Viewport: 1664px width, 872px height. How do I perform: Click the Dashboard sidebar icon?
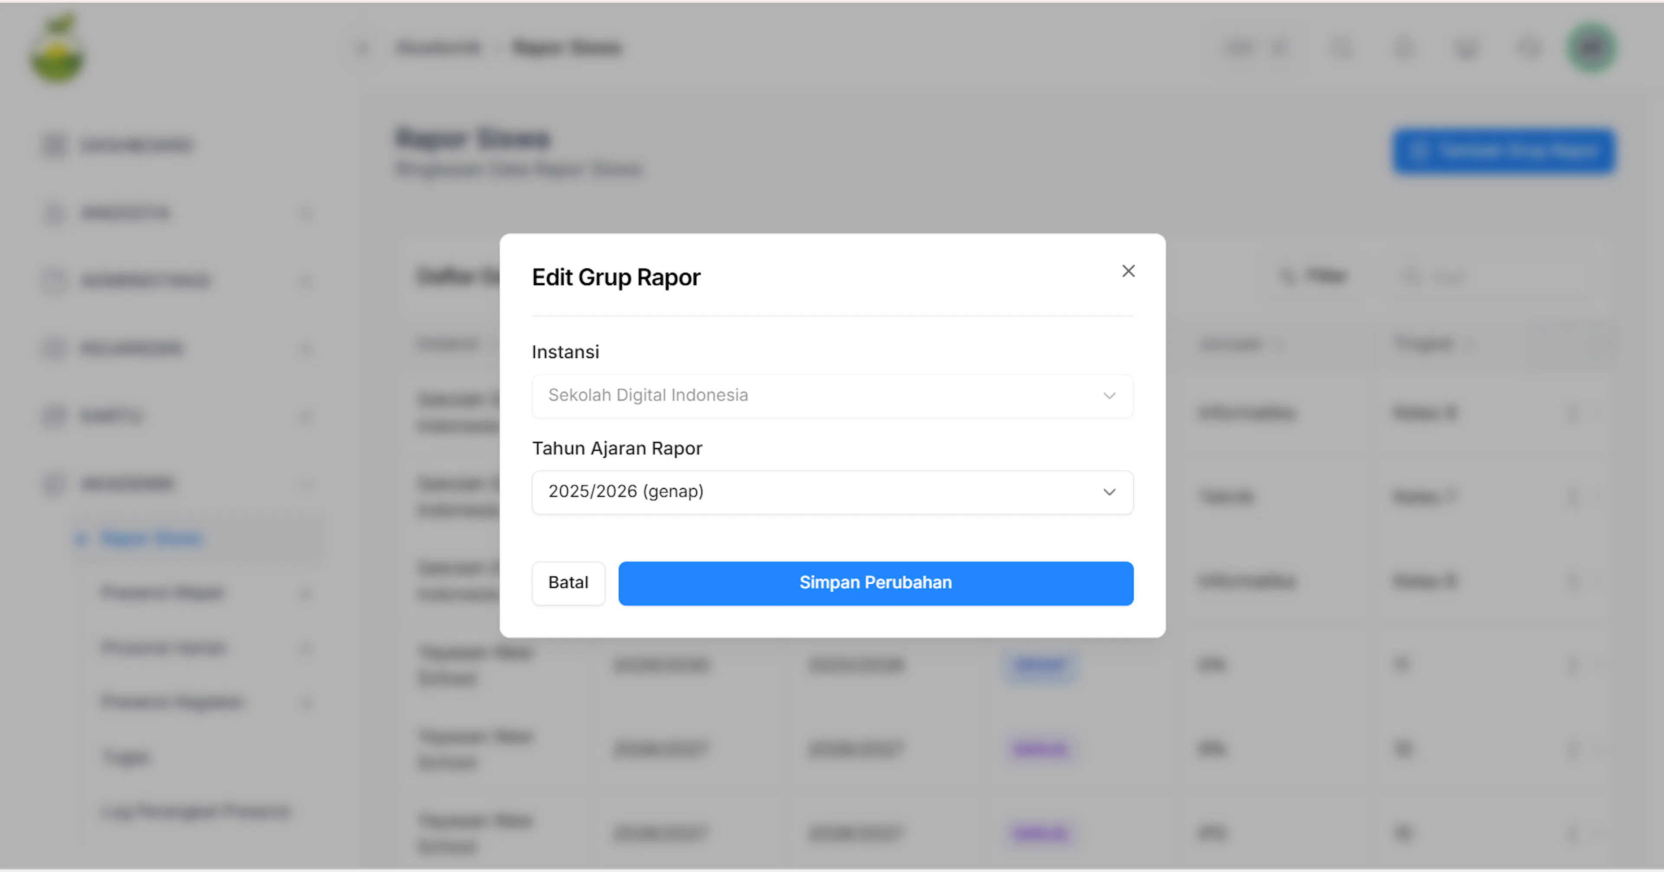point(54,145)
